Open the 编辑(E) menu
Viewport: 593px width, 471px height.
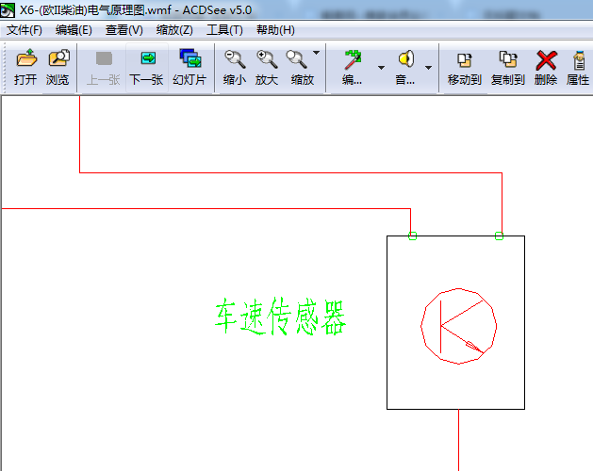pos(74,30)
